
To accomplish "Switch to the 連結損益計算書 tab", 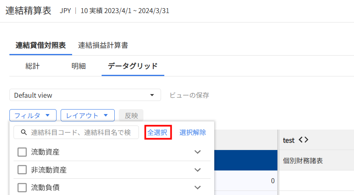I will tap(103, 45).
